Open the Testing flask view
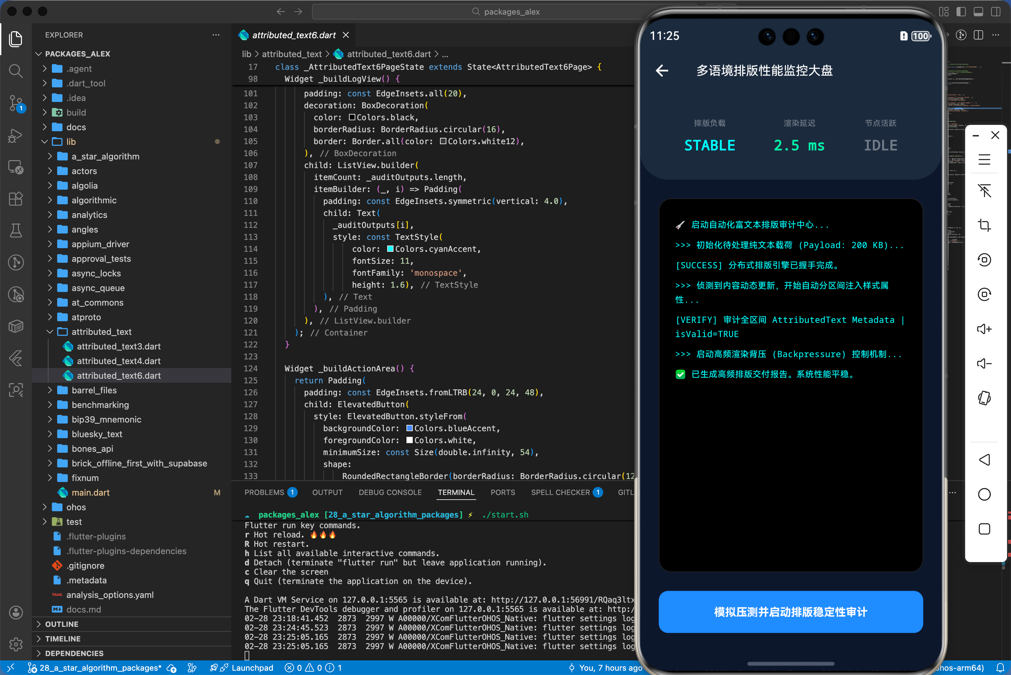This screenshot has width=1011, height=675. (16, 231)
